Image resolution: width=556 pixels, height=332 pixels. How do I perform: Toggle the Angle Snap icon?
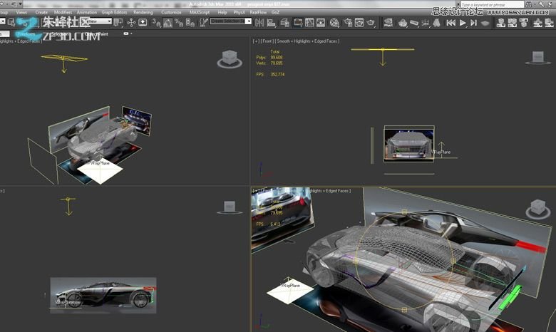167,22
